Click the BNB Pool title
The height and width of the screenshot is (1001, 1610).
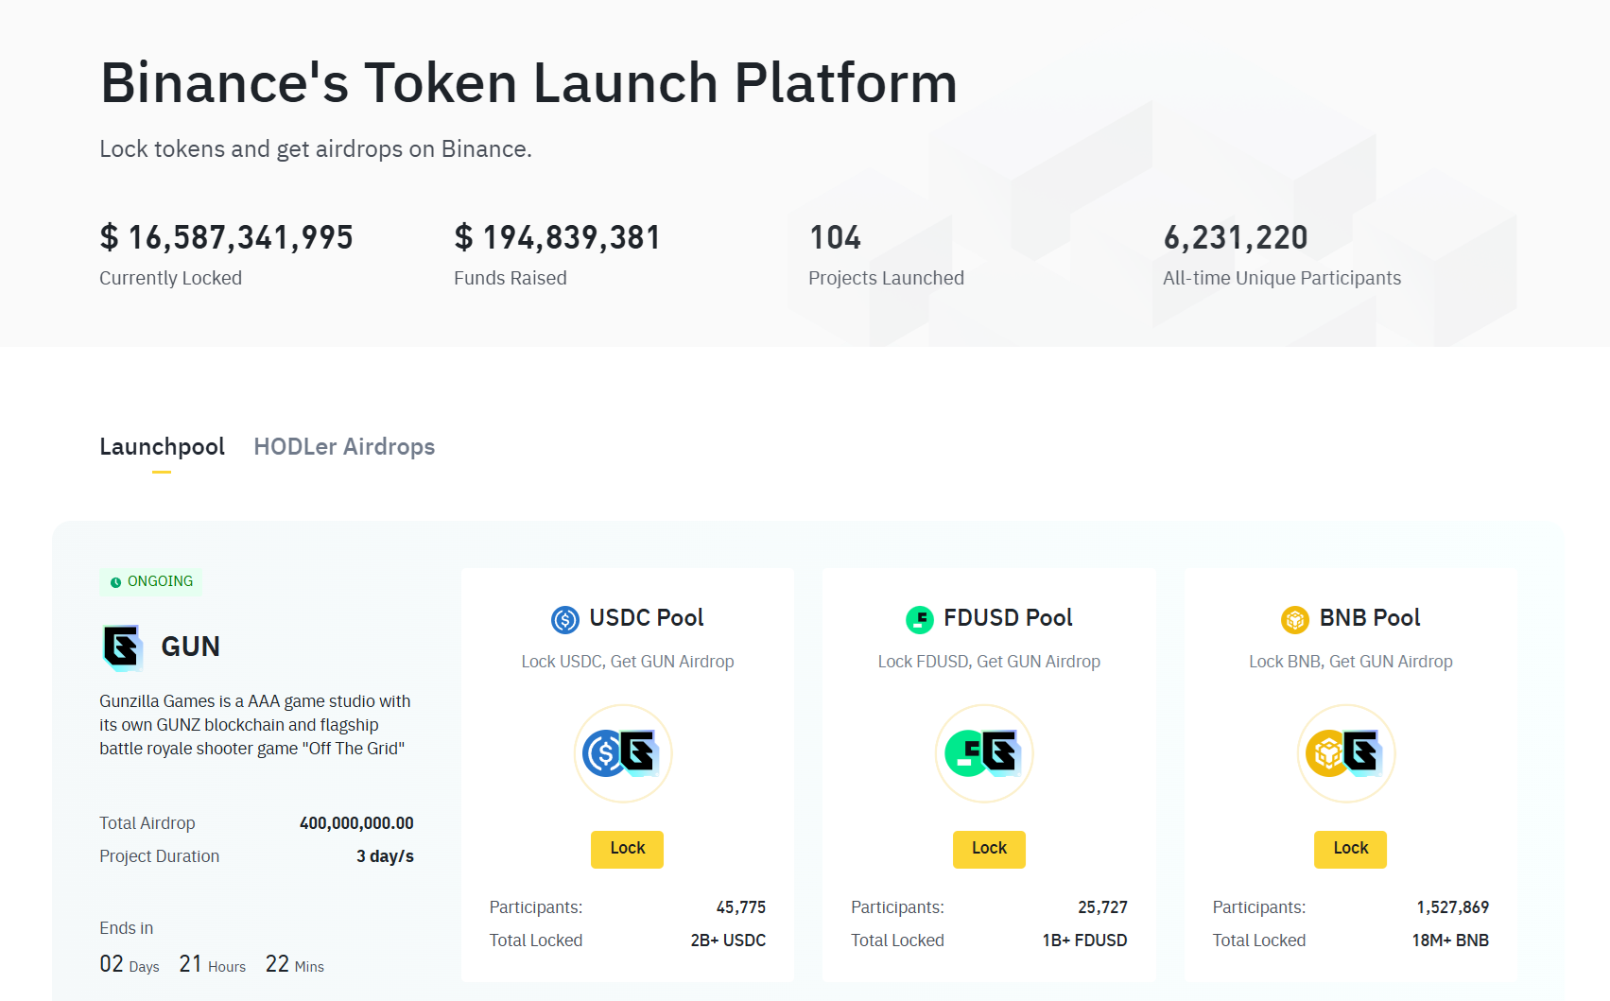pyautogui.click(x=1370, y=617)
